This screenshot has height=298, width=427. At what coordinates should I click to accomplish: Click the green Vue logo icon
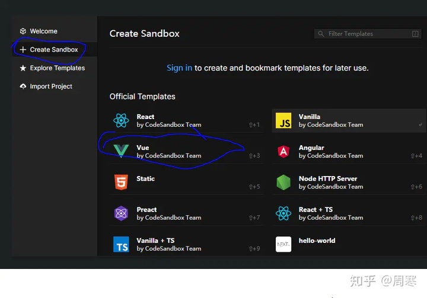(x=121, y=150)
